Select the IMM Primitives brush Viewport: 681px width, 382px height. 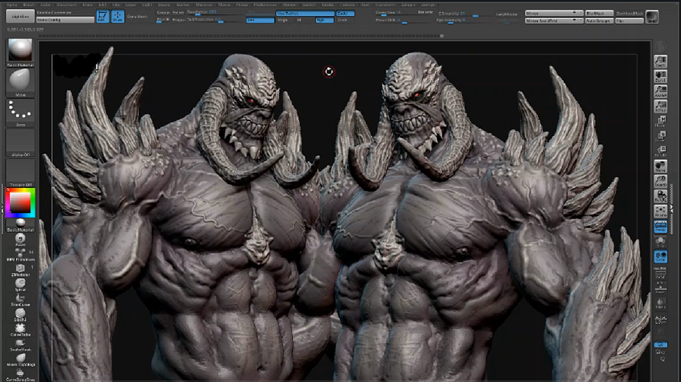[x=20, y=255]
